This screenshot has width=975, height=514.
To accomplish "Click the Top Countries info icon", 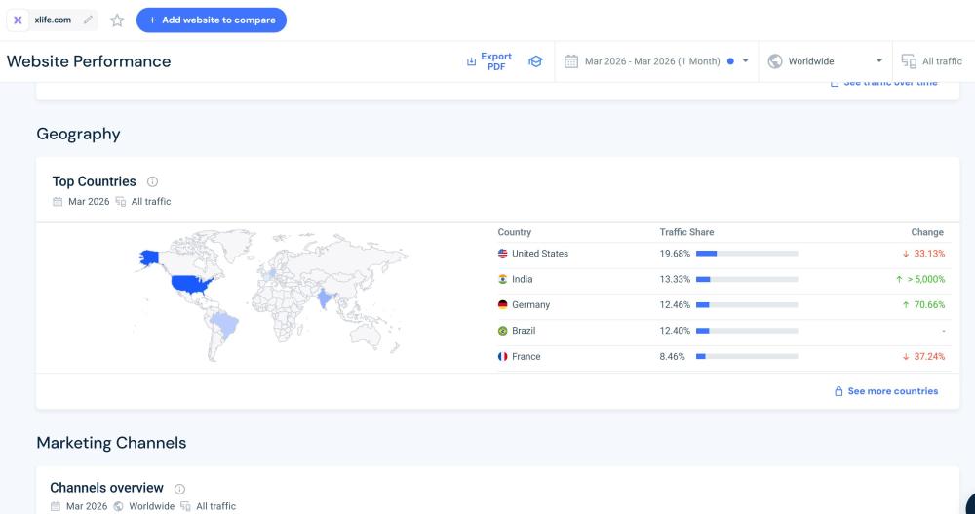I will pyautogui.click(x=152, y=181).
